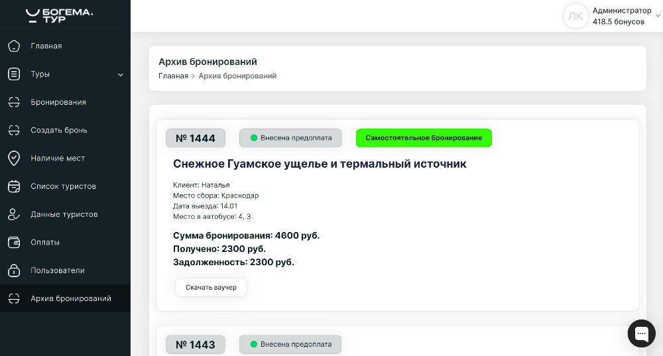Open the Администратор account dropdown arrow
The image size is (663, 356).
pos(658,16)
